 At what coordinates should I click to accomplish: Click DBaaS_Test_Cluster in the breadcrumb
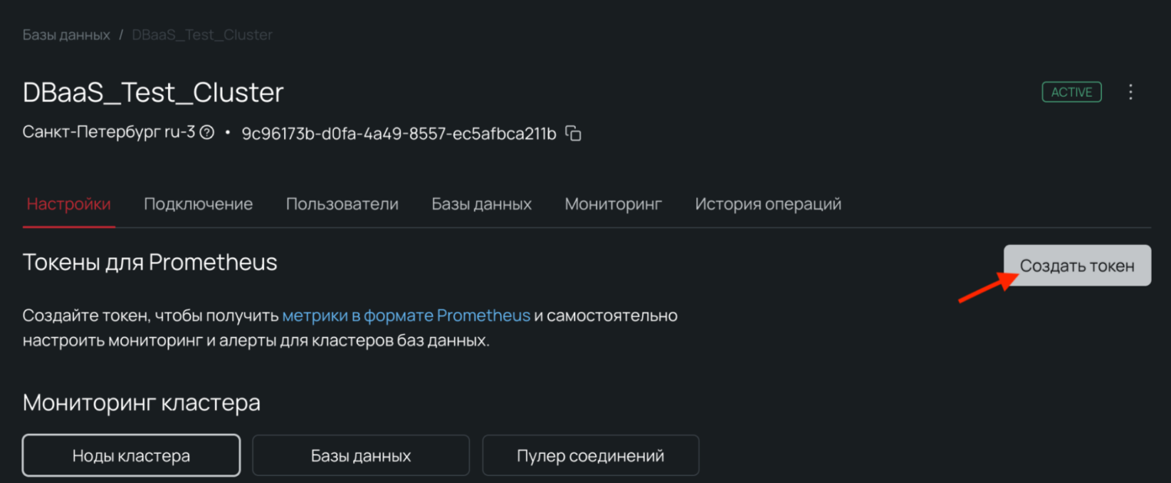tap(202, 35)
